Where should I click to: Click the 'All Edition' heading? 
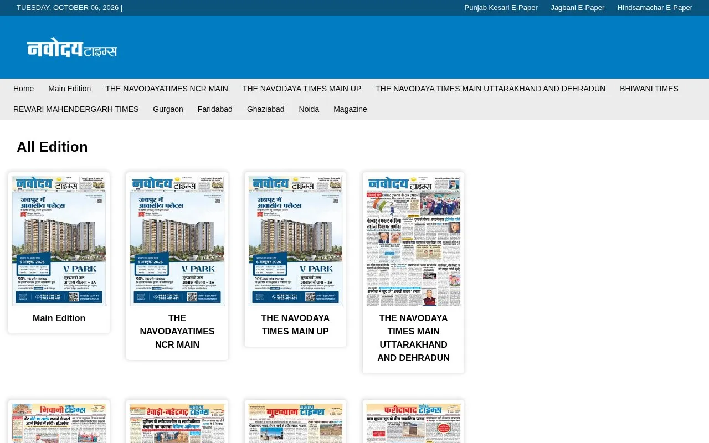pos(52,147)
